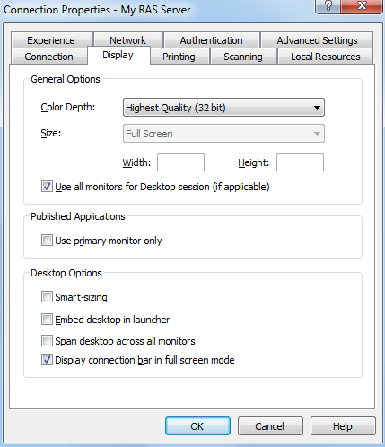The height and width of the screenshot is (447, 385).
Task: Toggle Use all monitors for Desktop session
Action: pos(47,187)
